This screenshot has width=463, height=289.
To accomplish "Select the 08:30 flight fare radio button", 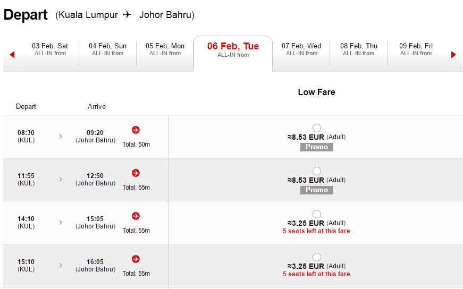I will tap(317, 128).
